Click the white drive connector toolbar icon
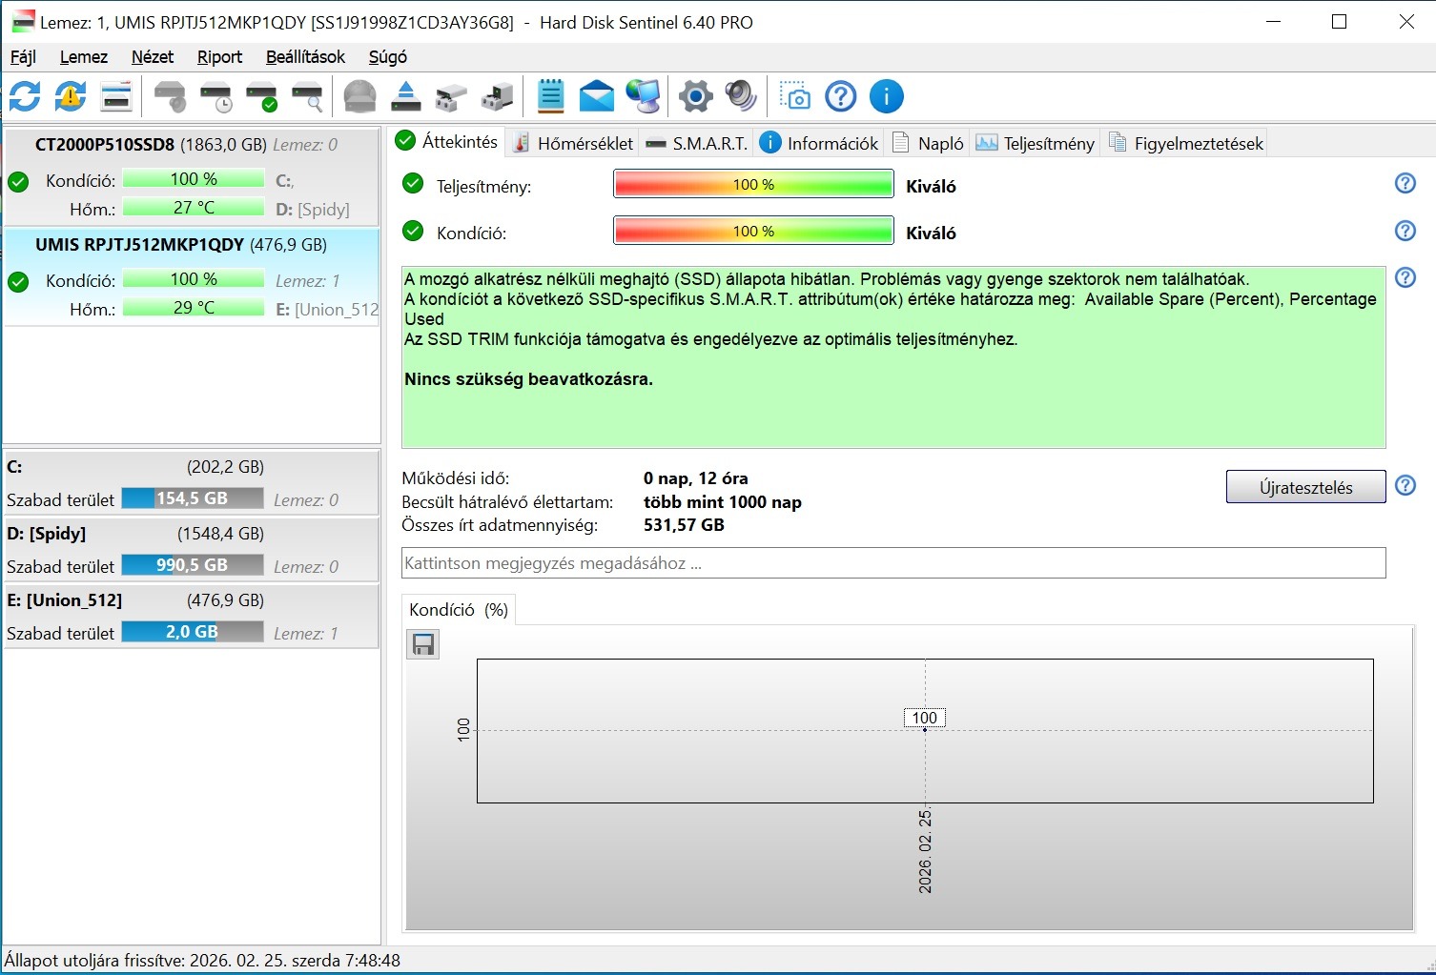1436x975 pixels. pos(451,96)
